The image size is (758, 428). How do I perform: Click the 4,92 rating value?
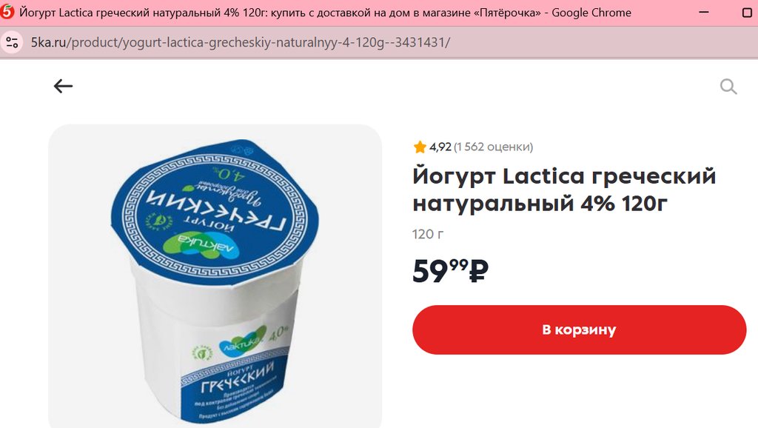coord(440,147)
